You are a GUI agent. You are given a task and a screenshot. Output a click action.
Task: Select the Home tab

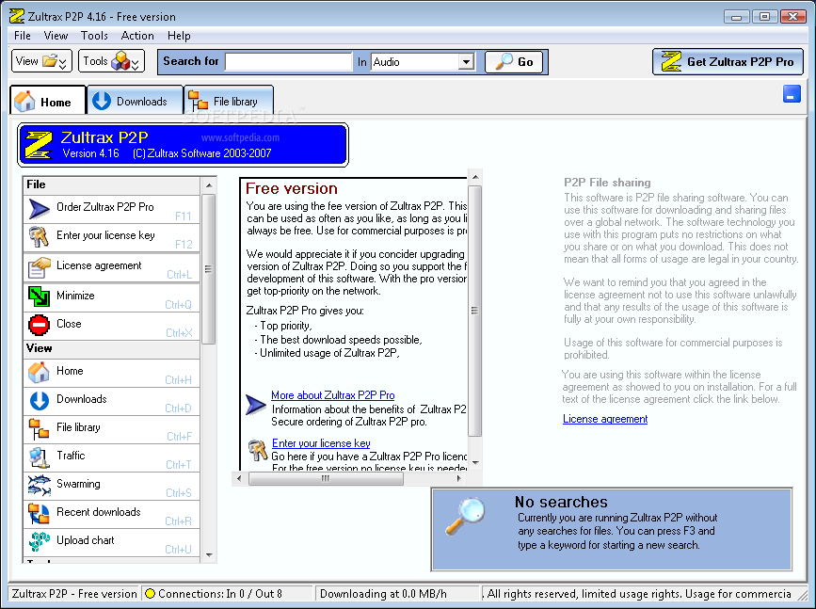pyautogui.click(x=48, y=101)
